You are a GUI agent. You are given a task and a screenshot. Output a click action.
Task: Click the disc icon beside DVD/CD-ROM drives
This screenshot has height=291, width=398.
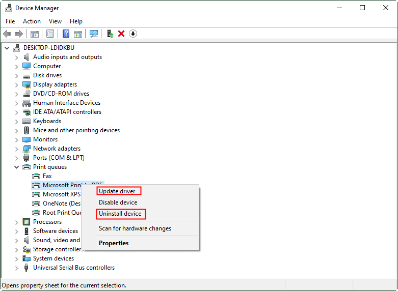[26, 94]
